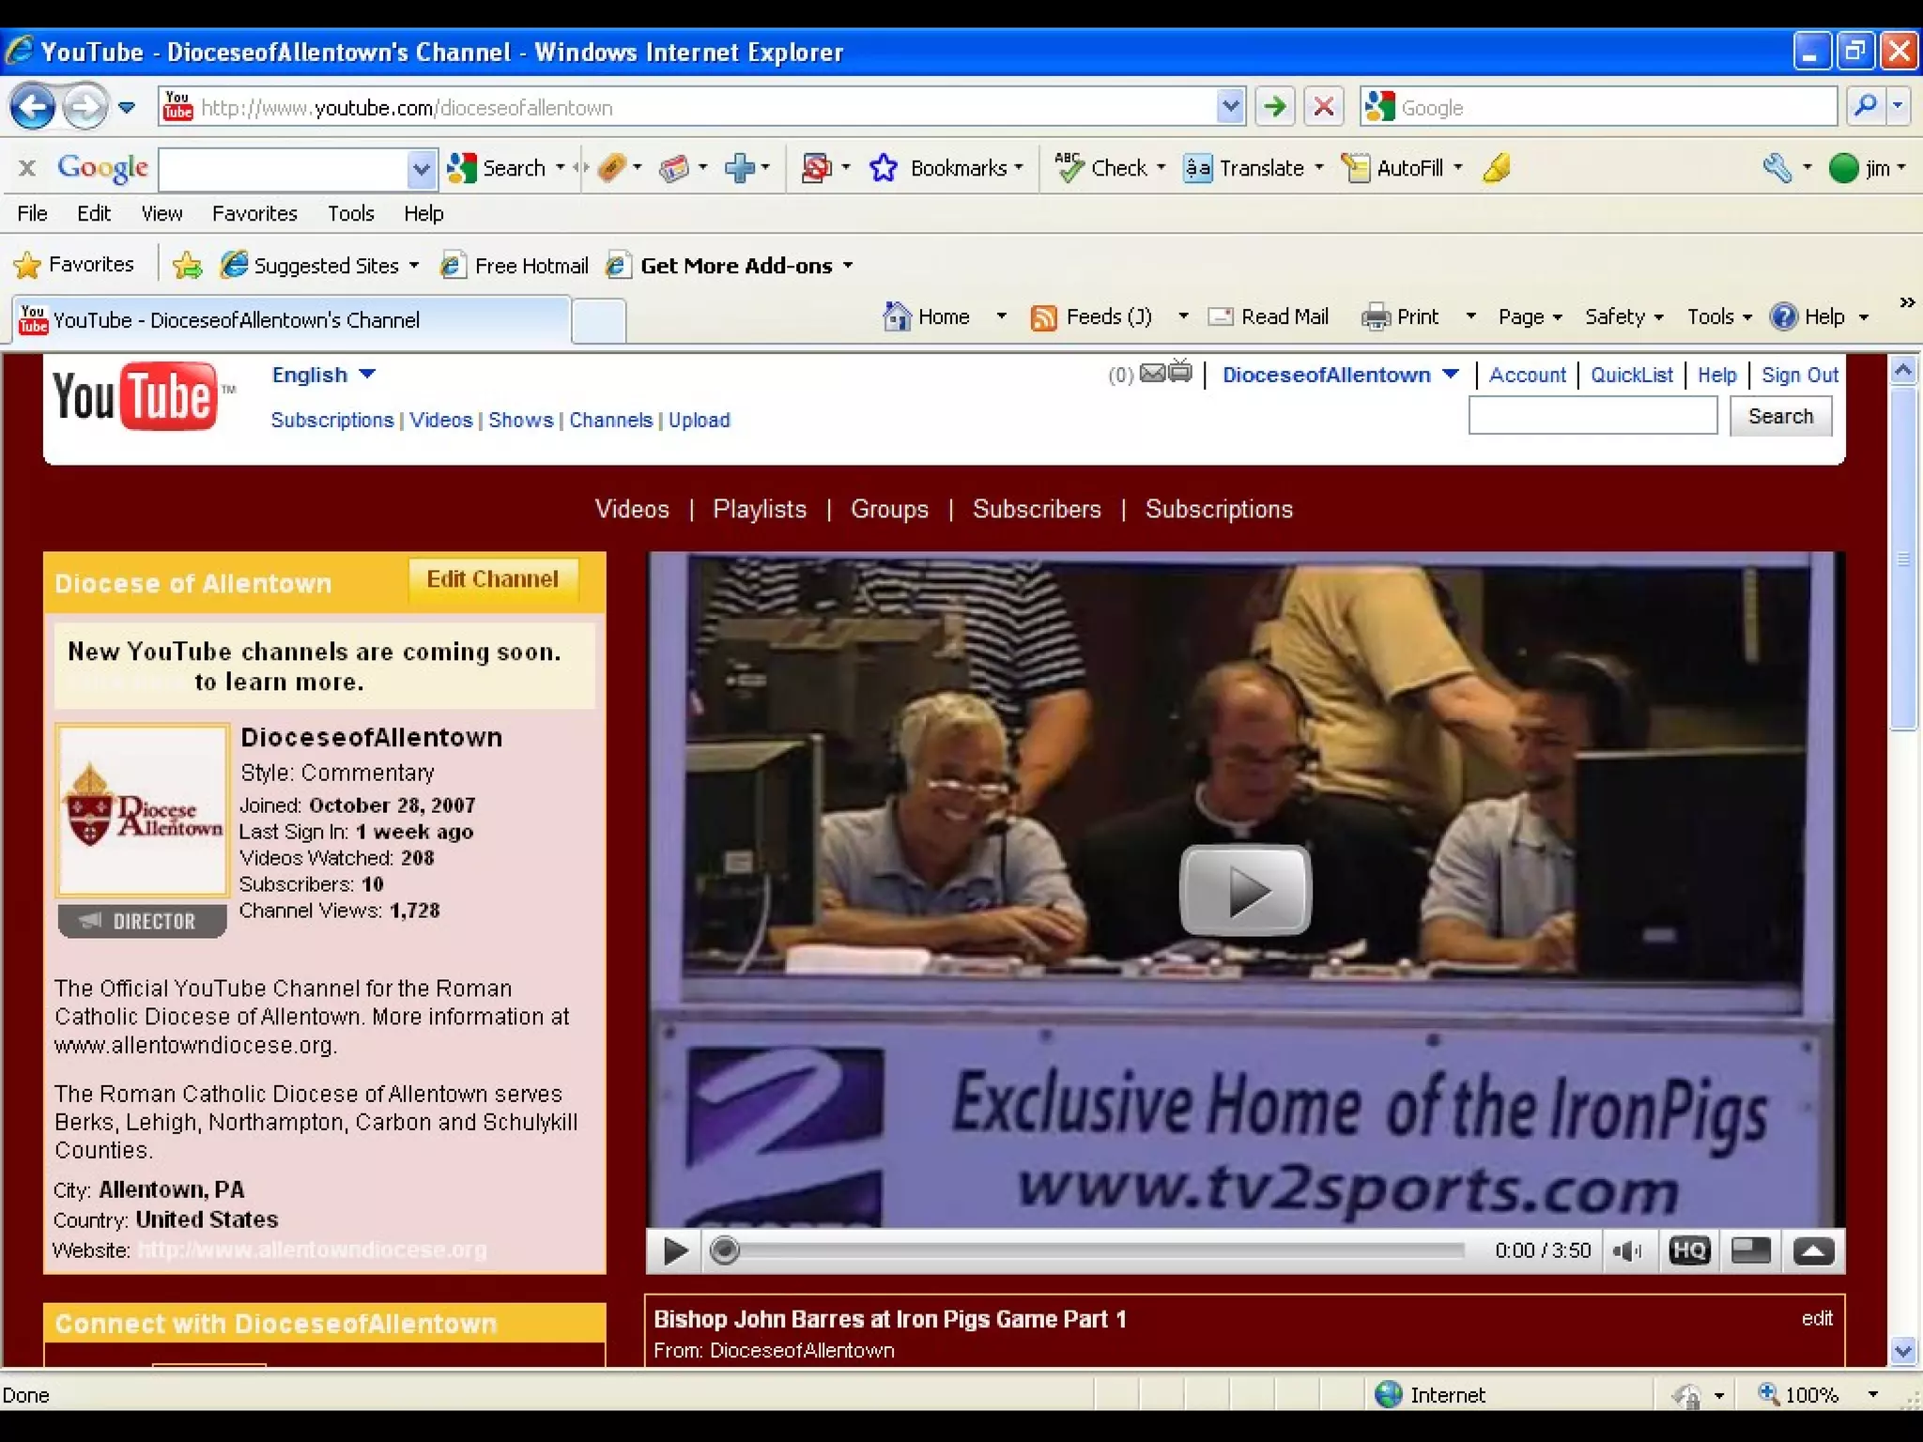Image resolution: width=1923 pixels, height=1442 pixels.
Task: Click the IE Back navigation arrow
Action: 33,107
